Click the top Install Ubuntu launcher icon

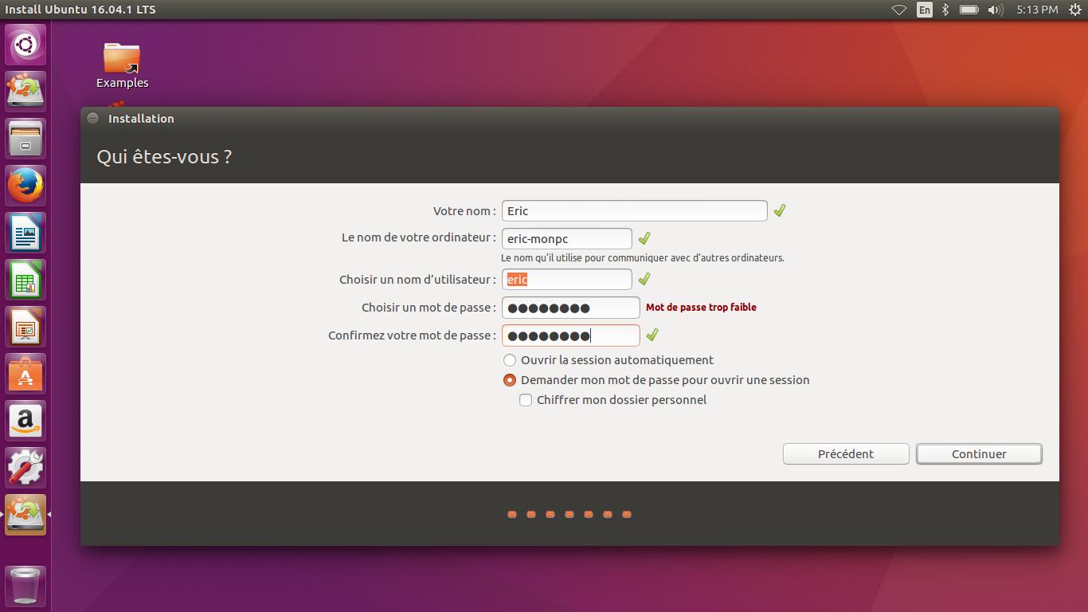[25, 91]
